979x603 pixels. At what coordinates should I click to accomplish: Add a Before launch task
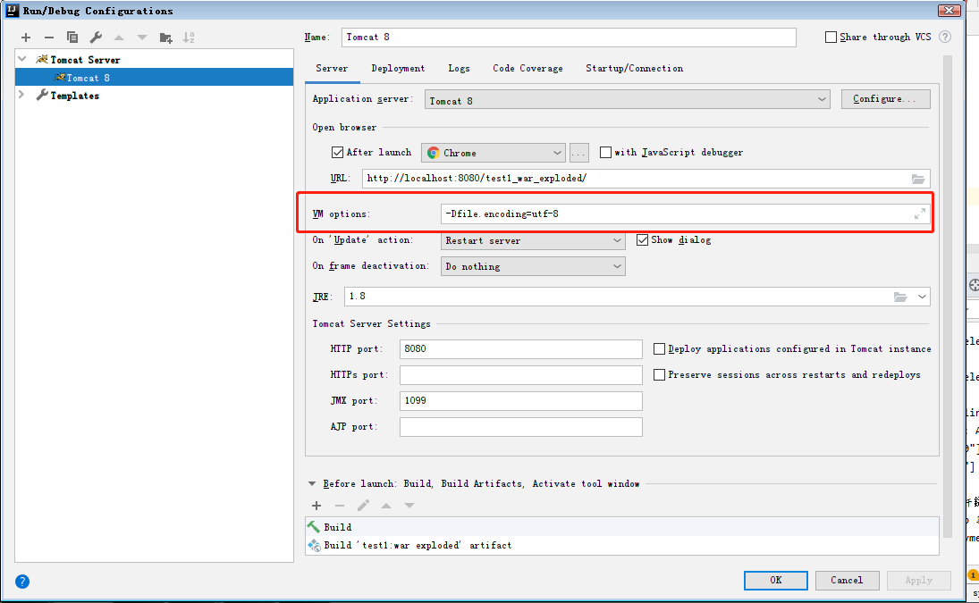(316, 506)
